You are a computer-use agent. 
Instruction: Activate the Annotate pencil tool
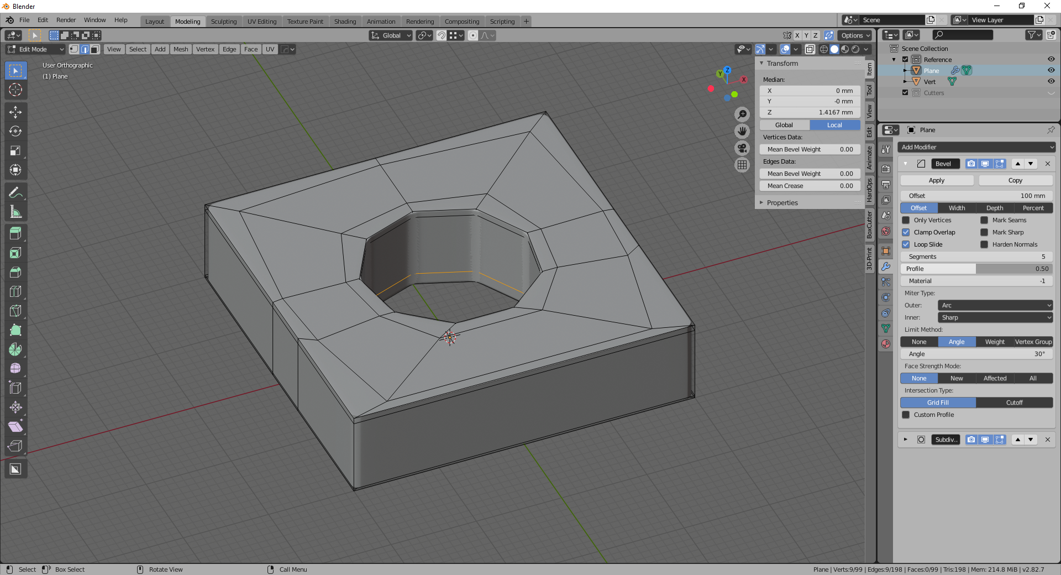[15, 192]
